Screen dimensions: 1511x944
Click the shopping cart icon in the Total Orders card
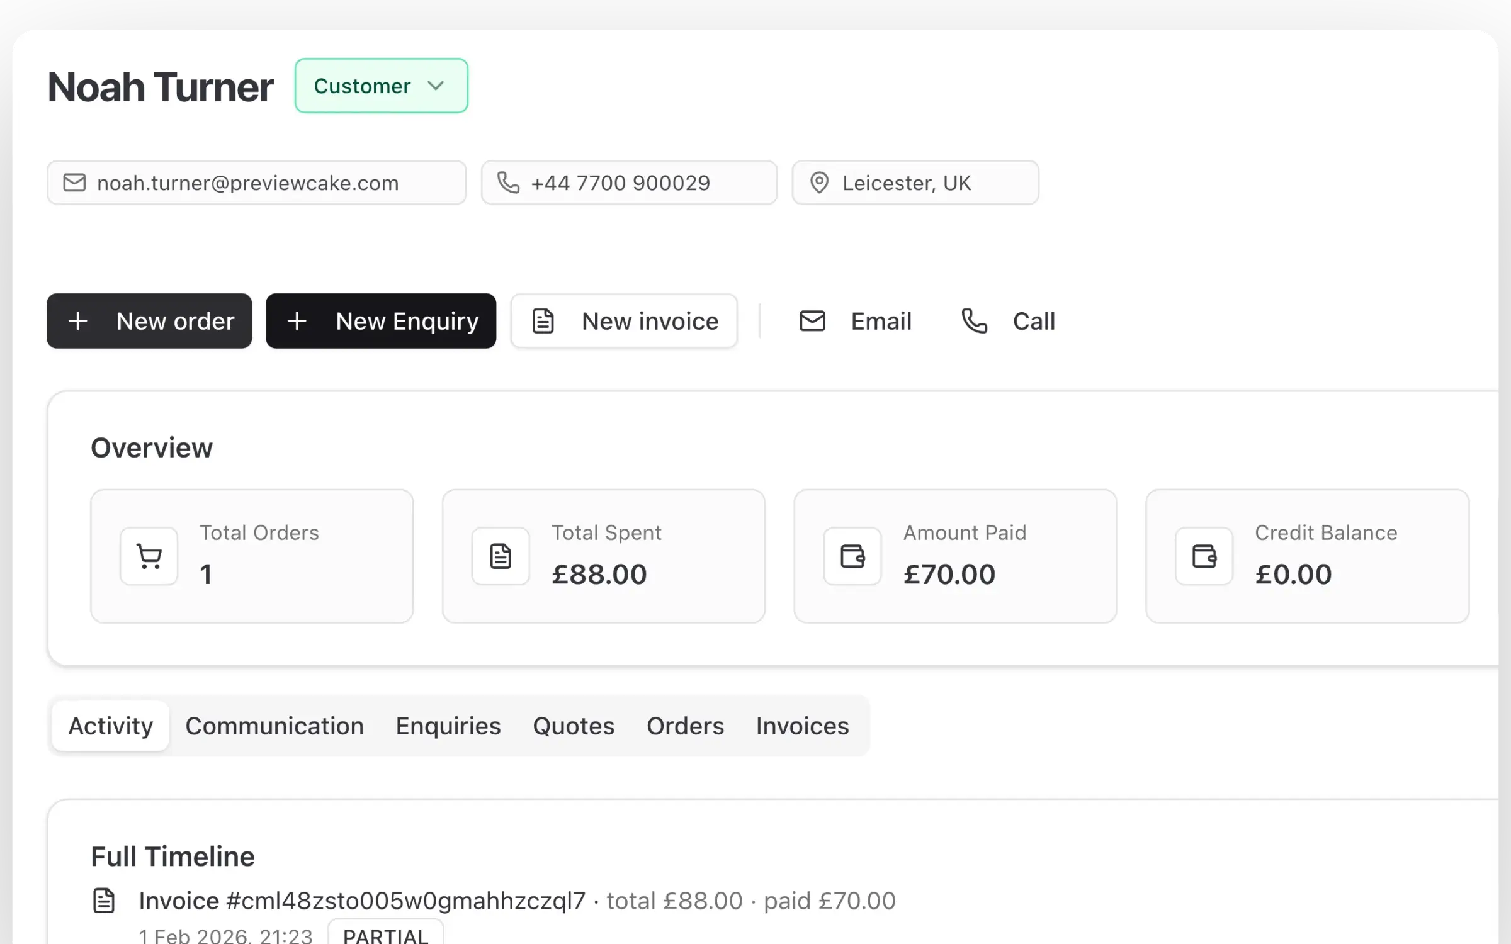pyautogui.click(x=149, y=556)
